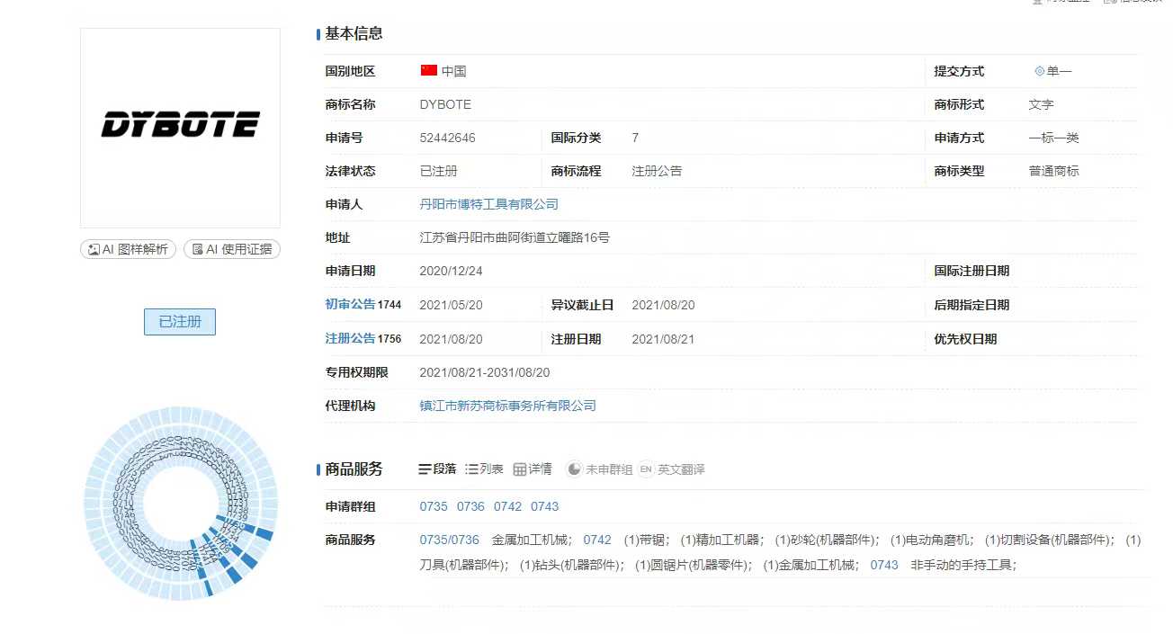Click the China flag icon
The height and width of the screenshot is (634, 1173).
pos(429,70)
